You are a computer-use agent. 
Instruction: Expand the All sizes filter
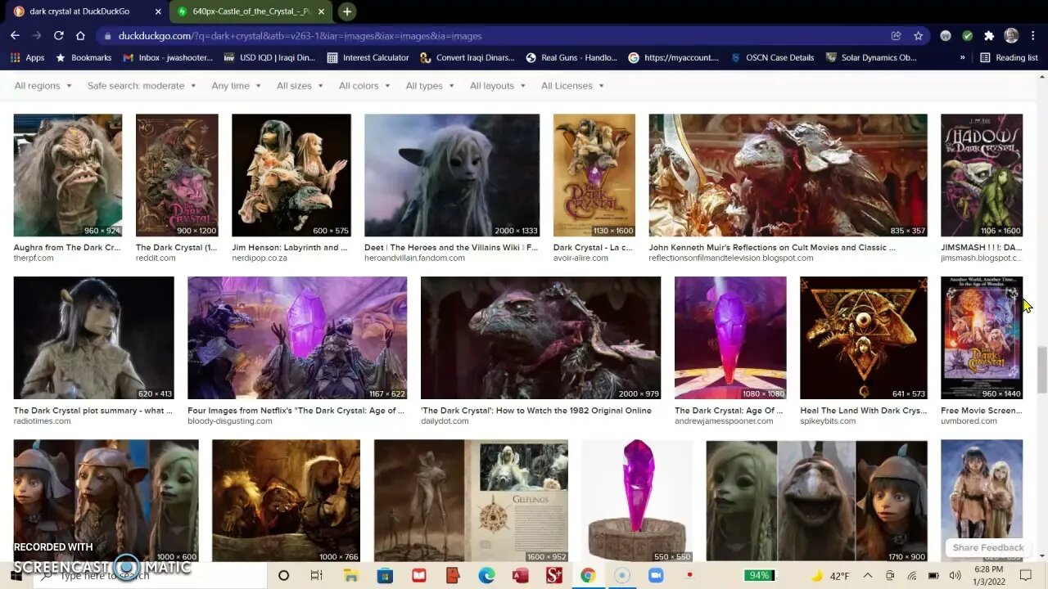300,86
